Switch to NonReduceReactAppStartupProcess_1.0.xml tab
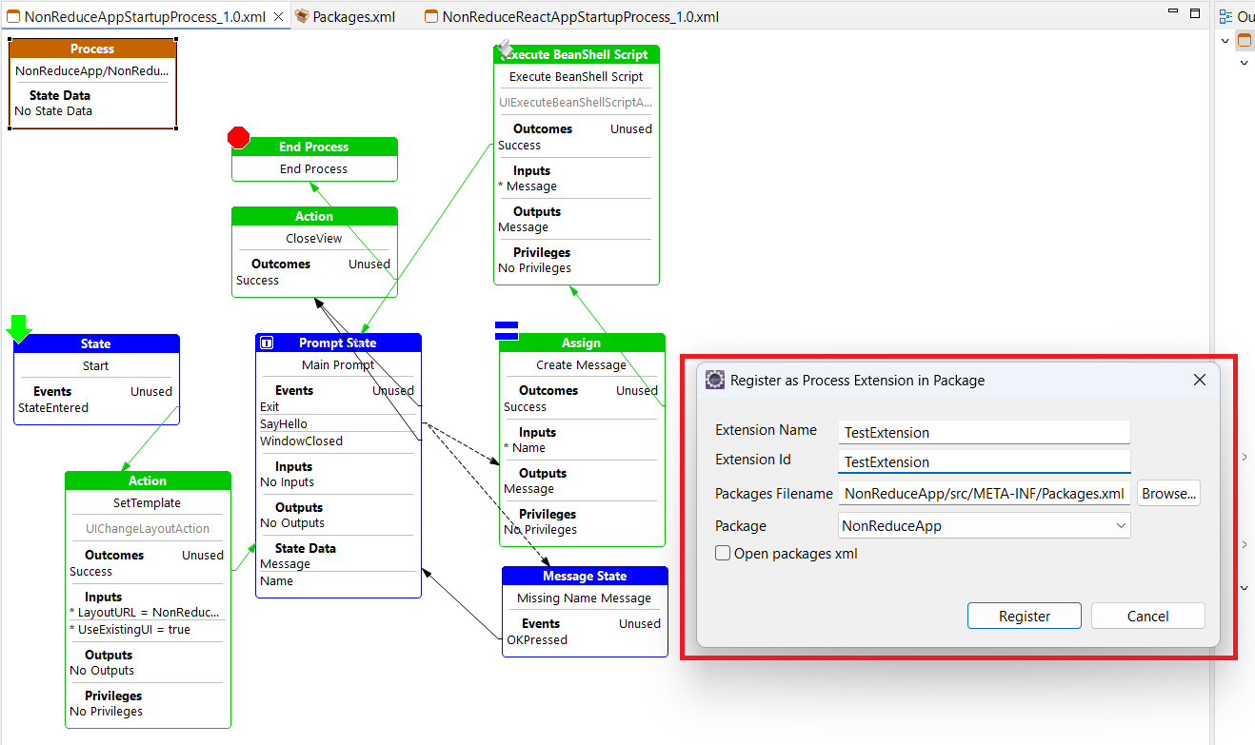Screen dimensions: 1255x745 (x=572, y=16)
